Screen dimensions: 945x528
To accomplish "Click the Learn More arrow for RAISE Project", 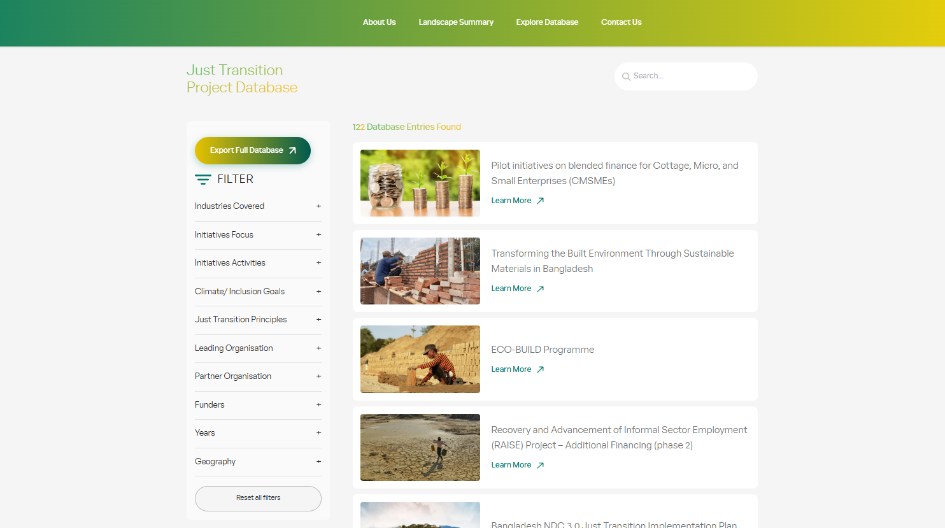I will (x=540, y=465).
